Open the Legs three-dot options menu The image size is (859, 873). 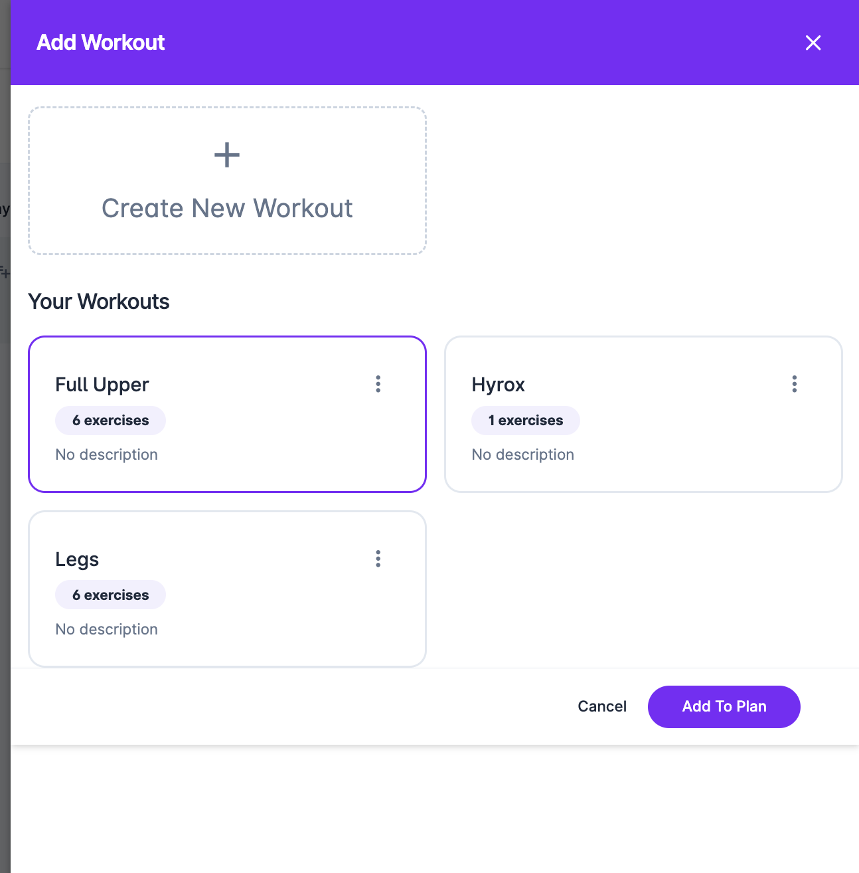[x=378, y=559]
